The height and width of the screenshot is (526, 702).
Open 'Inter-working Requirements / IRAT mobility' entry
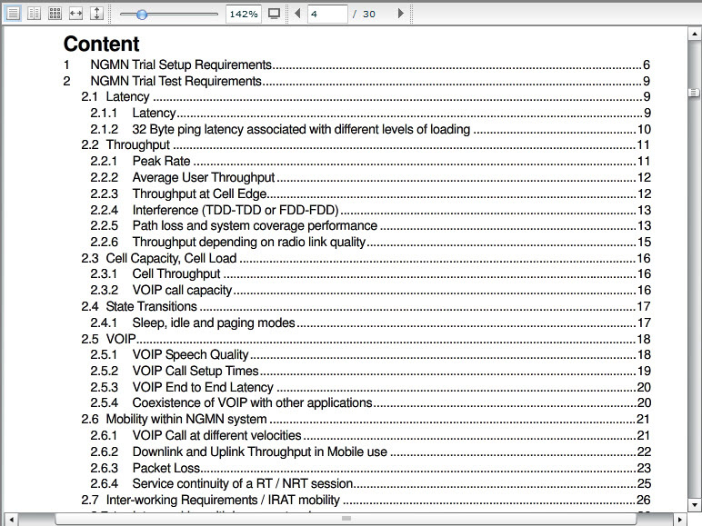pos(366,500)
